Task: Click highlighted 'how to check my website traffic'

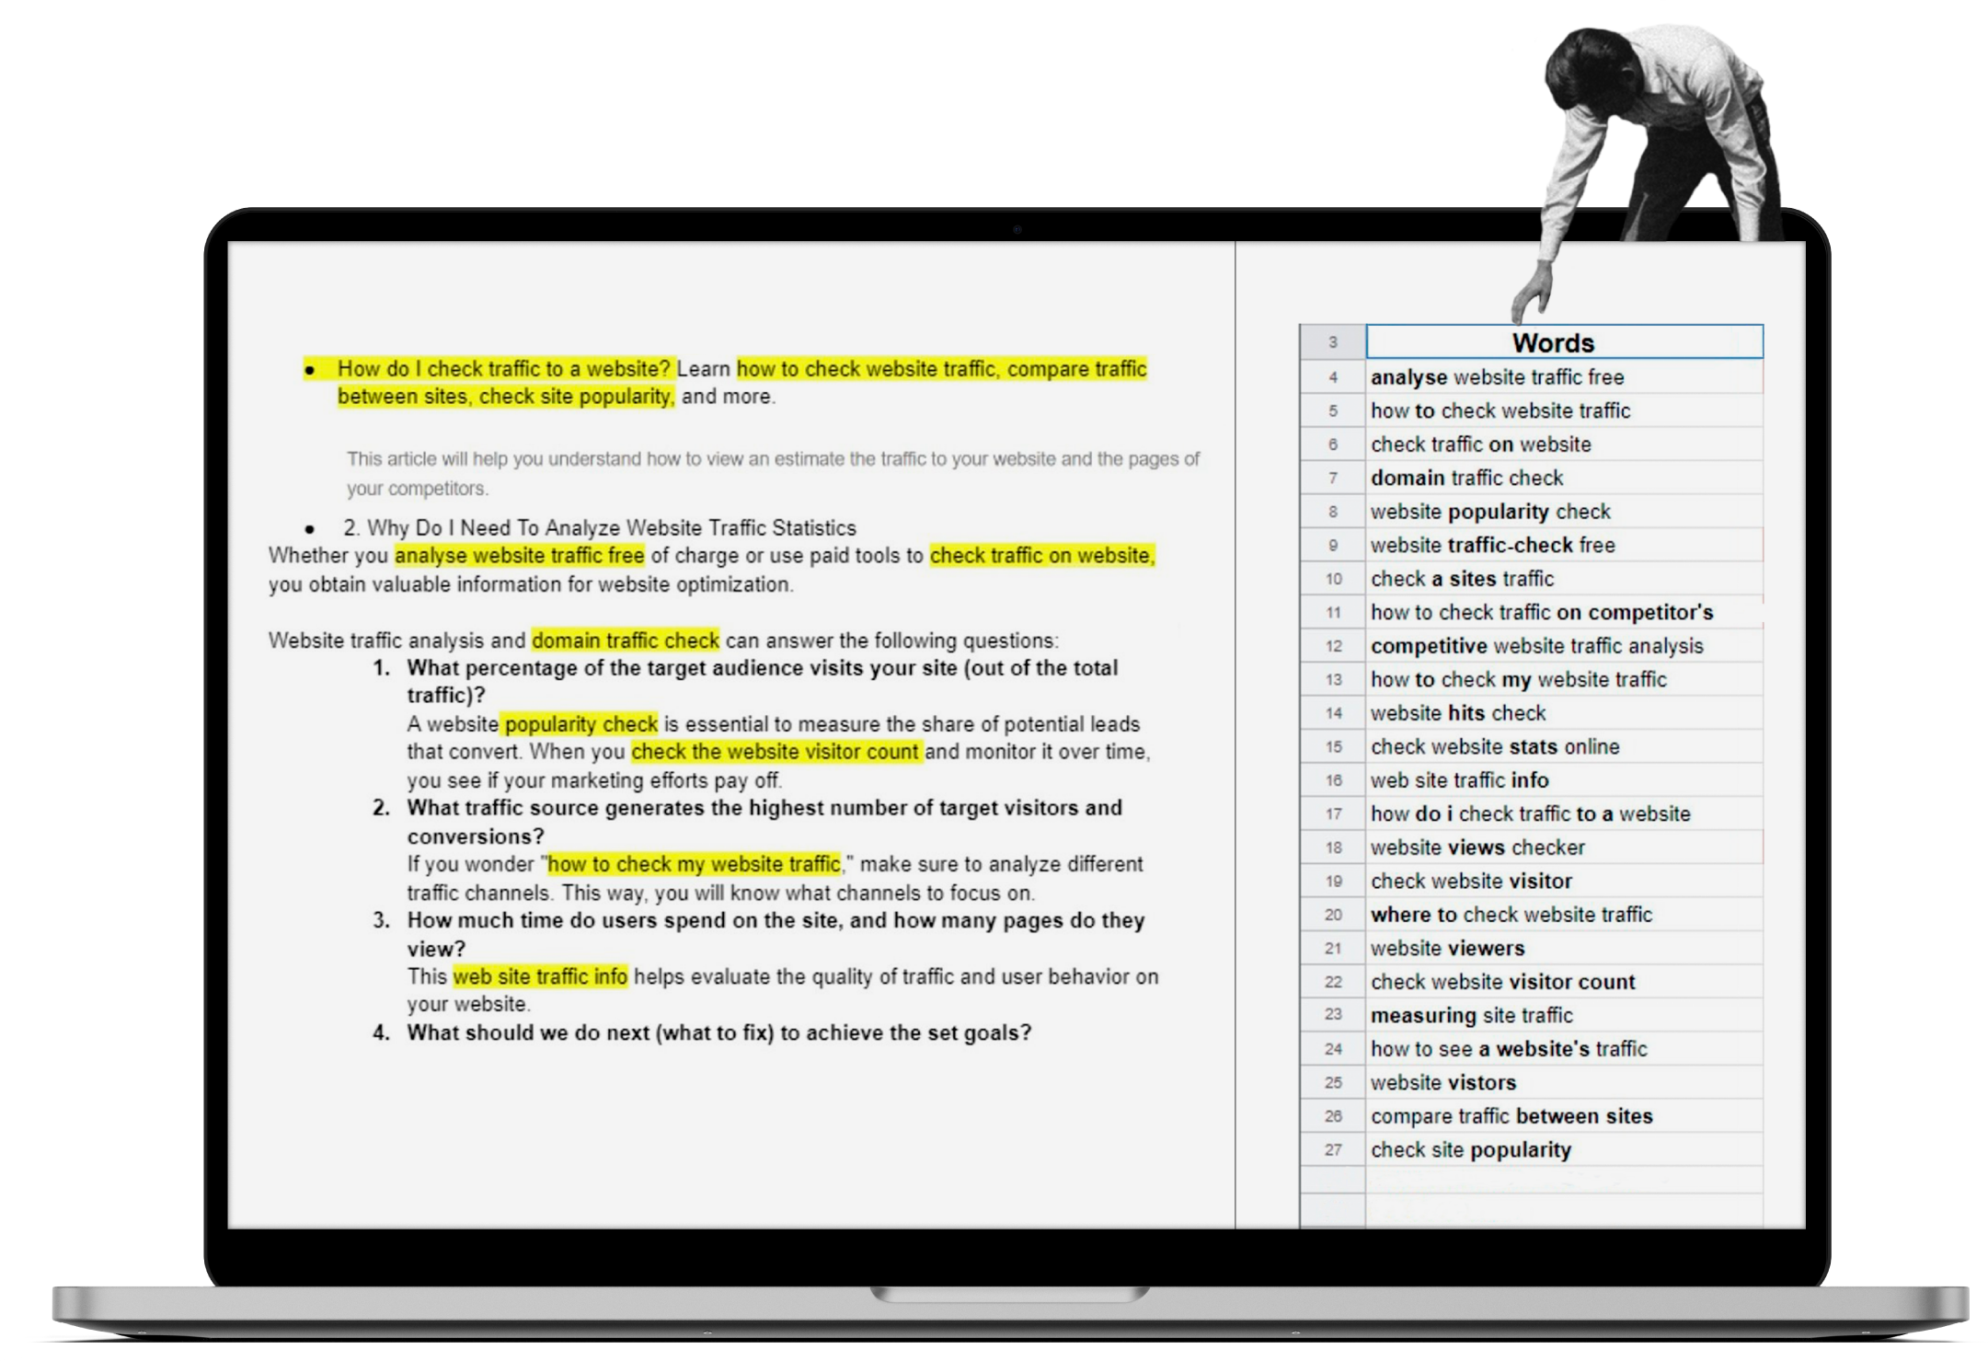Action: point(694,864)
